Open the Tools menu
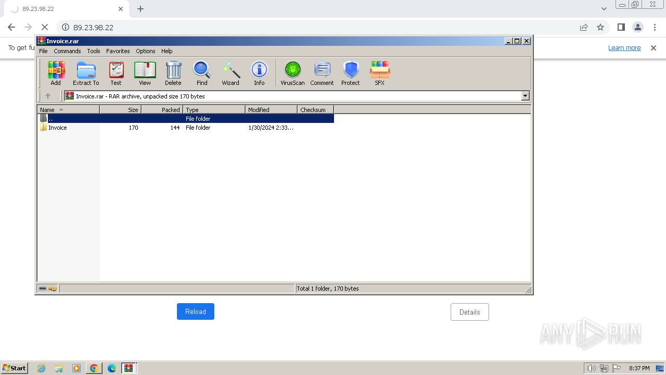The width and height of the screenshot is (666, 375). (94, 51)
